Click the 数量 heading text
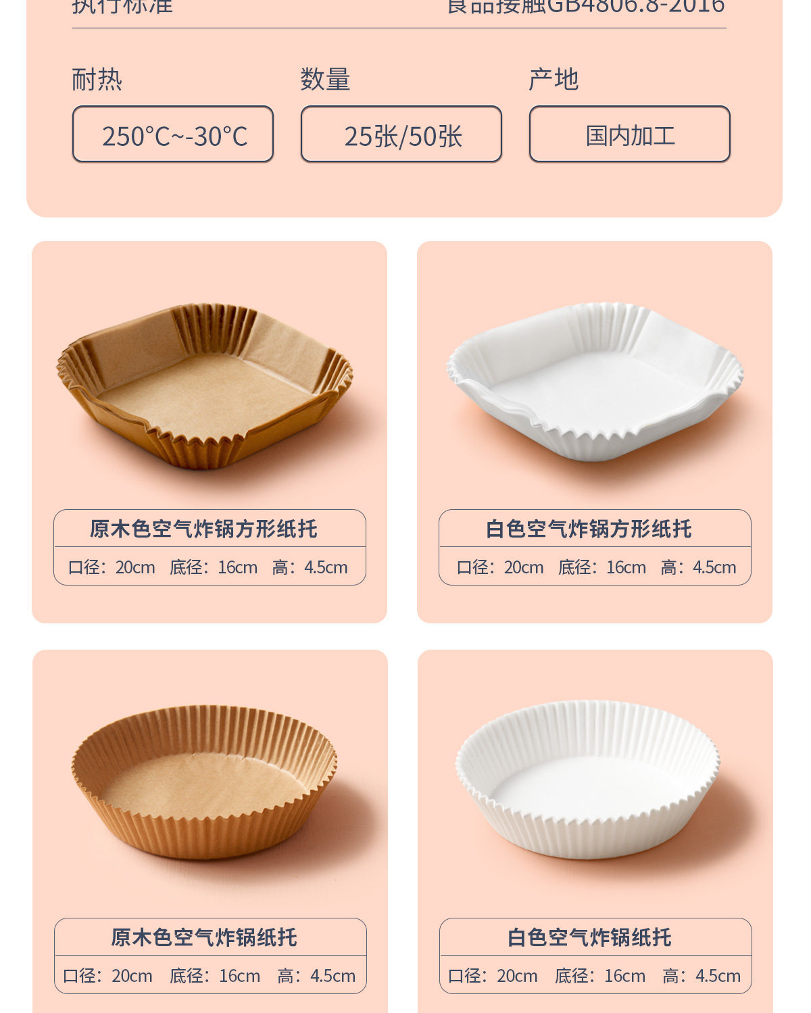Viewport: 811px width, 1013px height. 326,80
